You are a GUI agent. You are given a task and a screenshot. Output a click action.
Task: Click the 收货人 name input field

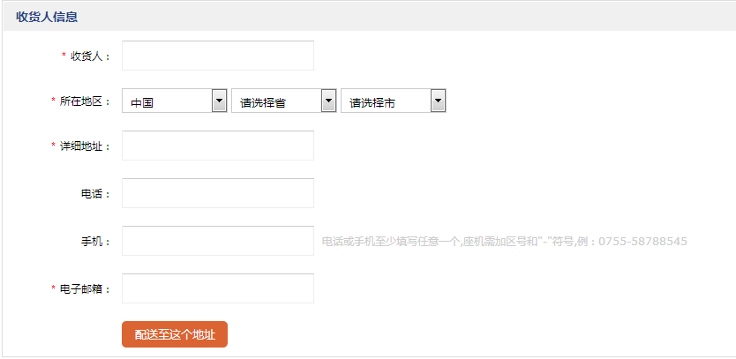click(x=217, y=56)
